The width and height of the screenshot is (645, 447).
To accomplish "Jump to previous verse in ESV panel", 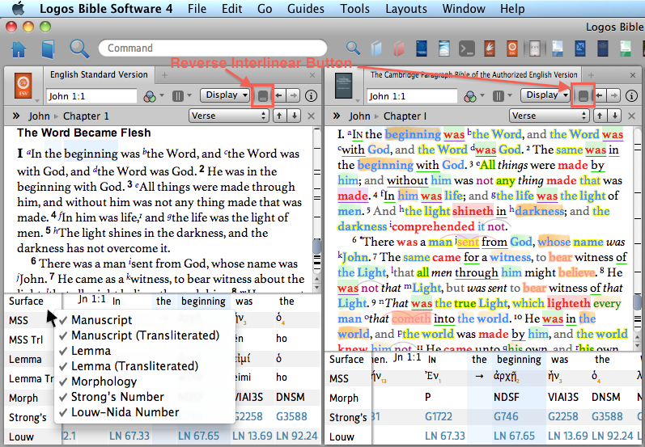I will [x=279, y=116].
